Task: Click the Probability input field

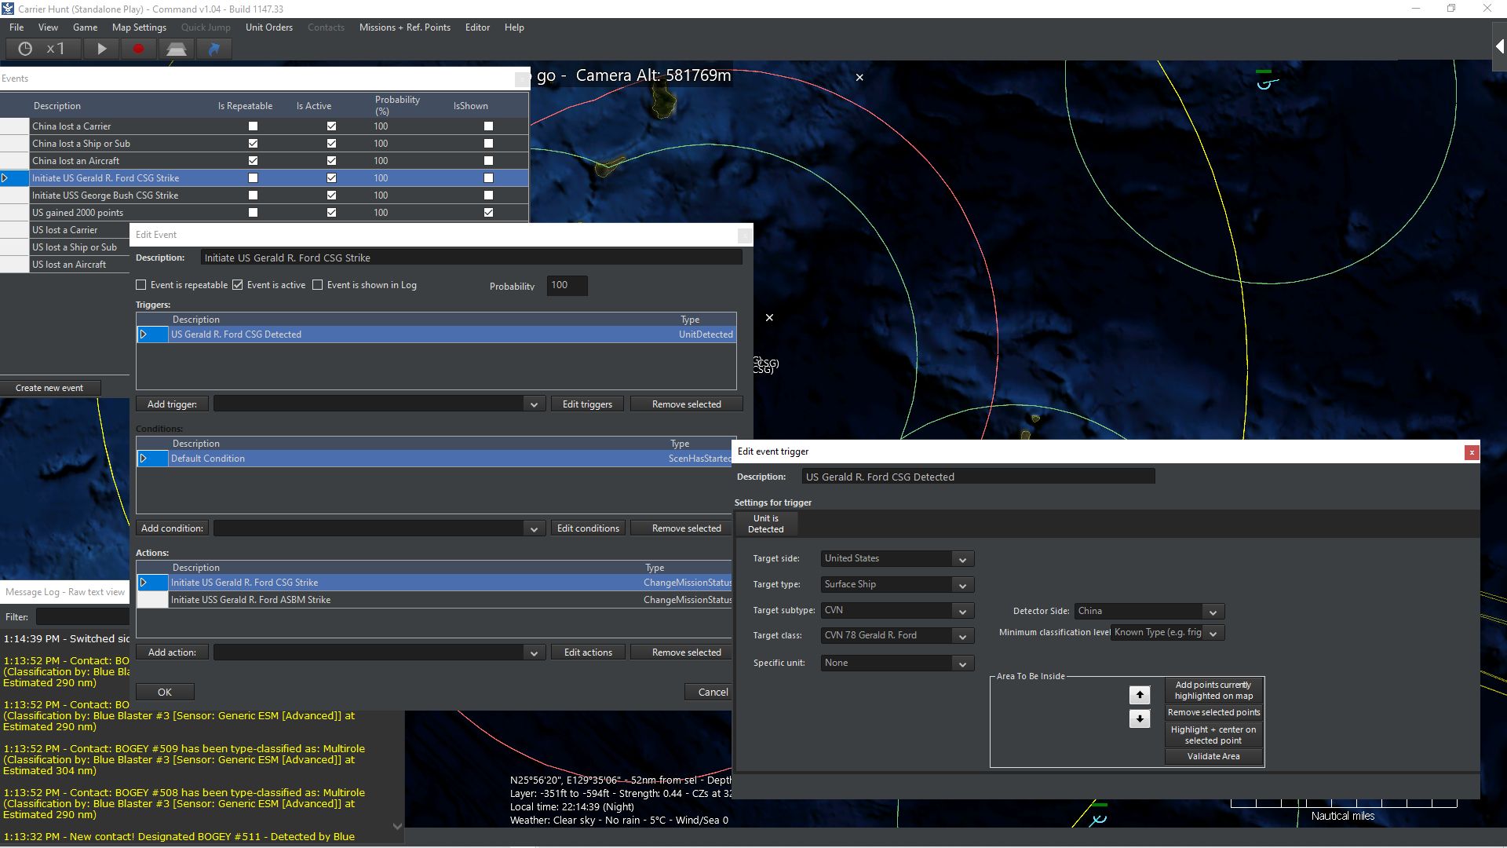Action: coord(567,285)
